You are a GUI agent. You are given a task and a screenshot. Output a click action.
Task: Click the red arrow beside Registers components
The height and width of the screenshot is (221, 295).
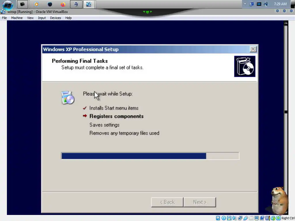pos(85,116)
